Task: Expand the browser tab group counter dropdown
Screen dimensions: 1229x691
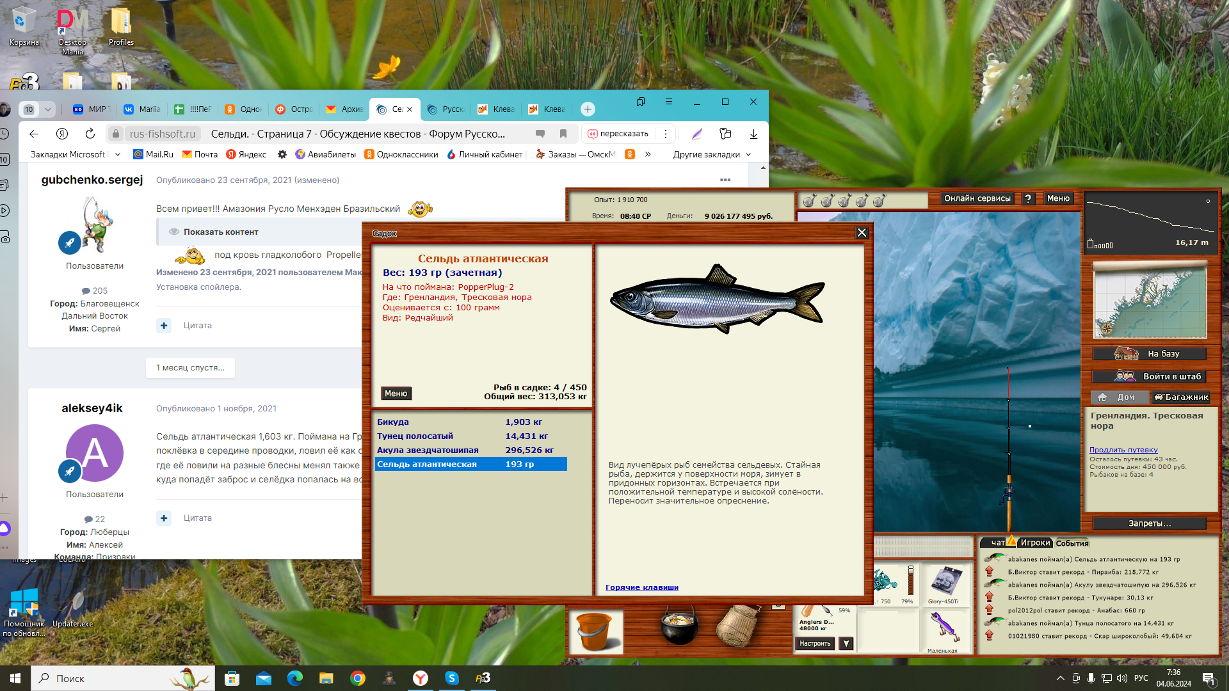Action: [48, 109]
